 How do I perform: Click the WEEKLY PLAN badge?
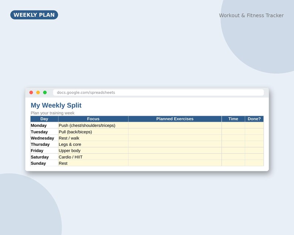34,15
